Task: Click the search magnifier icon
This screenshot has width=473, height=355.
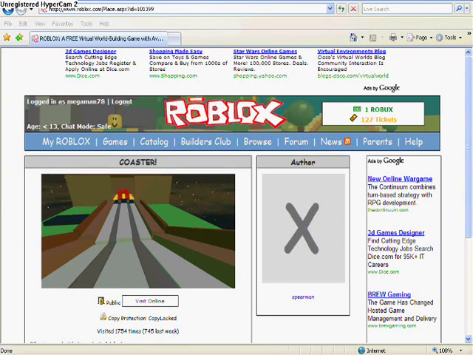Action: coord(460,9)
